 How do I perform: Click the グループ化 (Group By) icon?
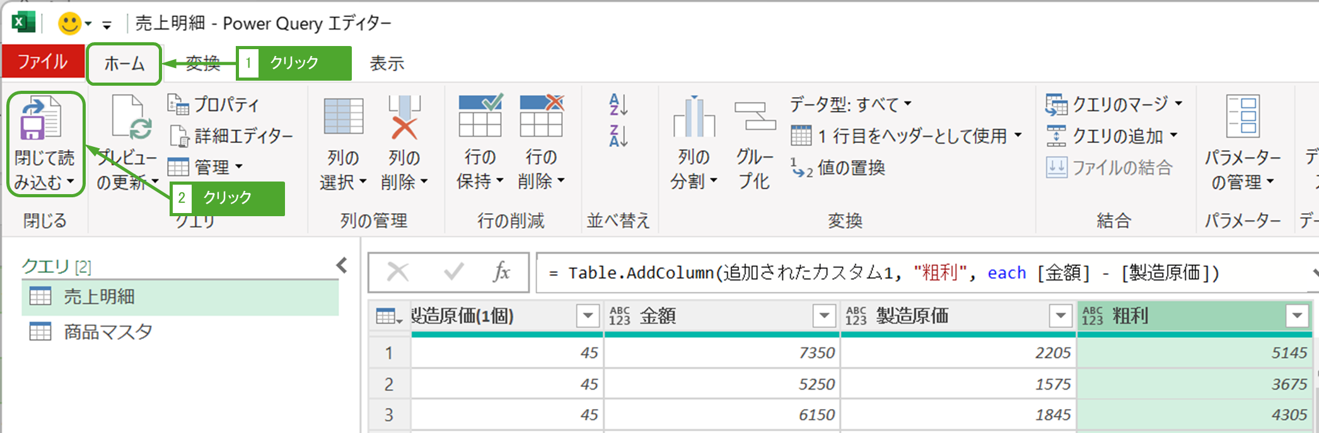tap(754, 118)
